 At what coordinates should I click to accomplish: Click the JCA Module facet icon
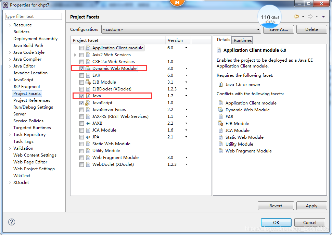pyautogui.click(x=88, y=130)
